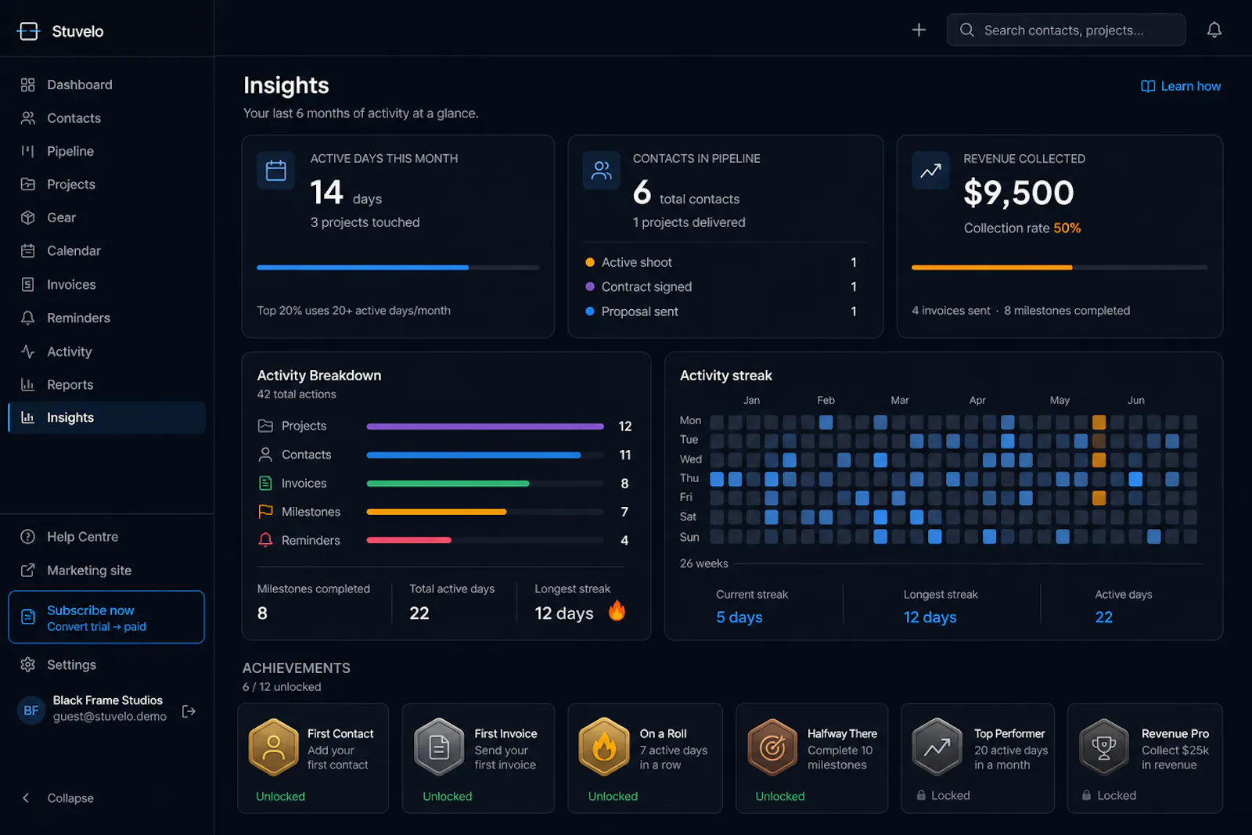1252x835 pixels.
Task: Open Settings in the sidebar
Action: coord(106,664)
